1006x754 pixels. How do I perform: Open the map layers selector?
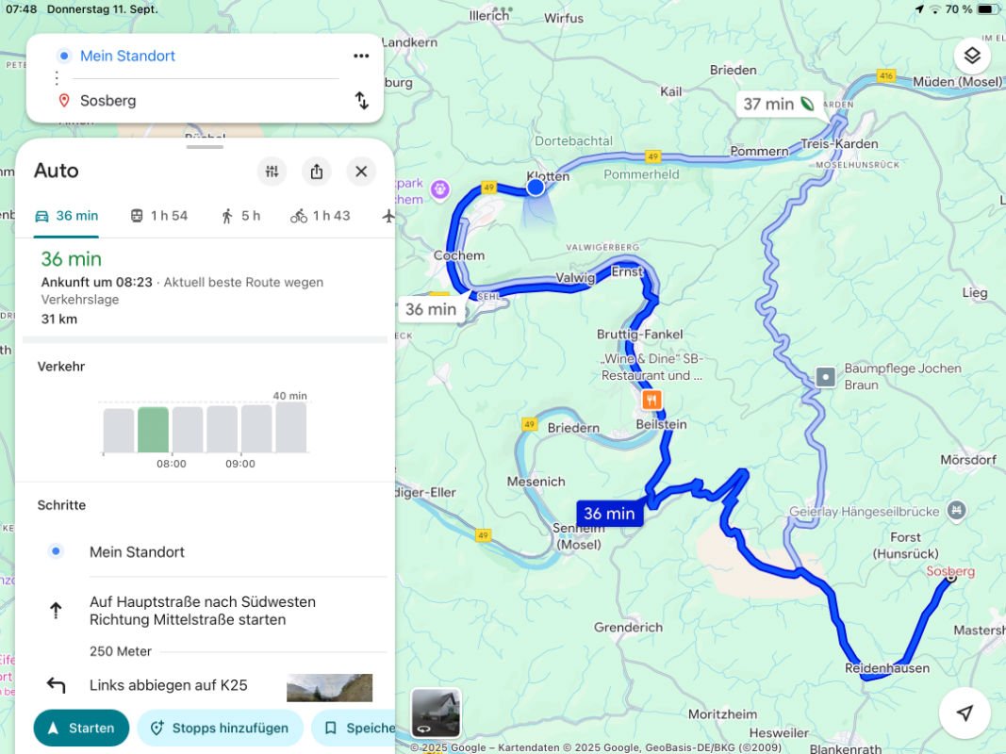[972, 56]
